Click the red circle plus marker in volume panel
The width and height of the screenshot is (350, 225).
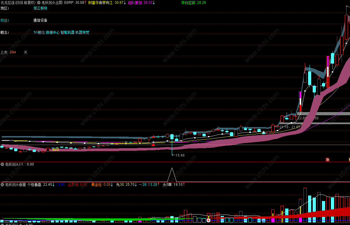coord(208,220)
